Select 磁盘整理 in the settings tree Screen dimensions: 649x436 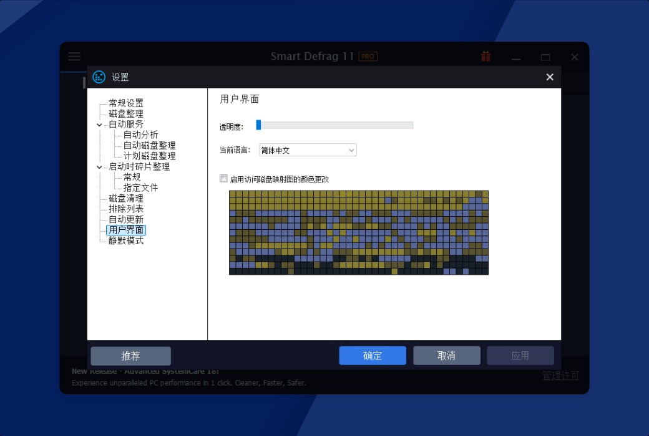pos(126,113)
